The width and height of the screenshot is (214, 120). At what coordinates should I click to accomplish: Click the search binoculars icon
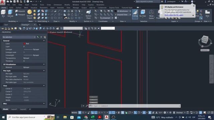tap(162, 1)
